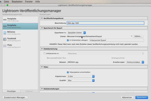Click the Behance service icon
151x101 pixels.
tap(5, 33)
